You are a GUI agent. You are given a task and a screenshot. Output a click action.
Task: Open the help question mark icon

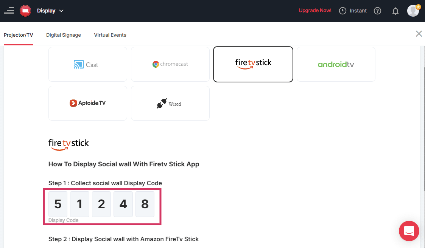tap(377, 11)
